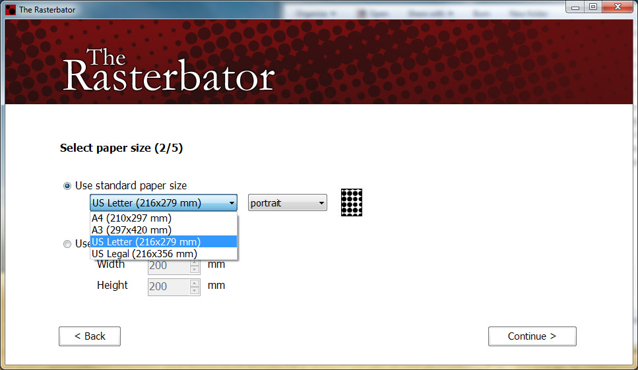The width and height of the screenshot is (638, 370).
Task: Select the custom paper size radio button
Action: tap(67, 244)
